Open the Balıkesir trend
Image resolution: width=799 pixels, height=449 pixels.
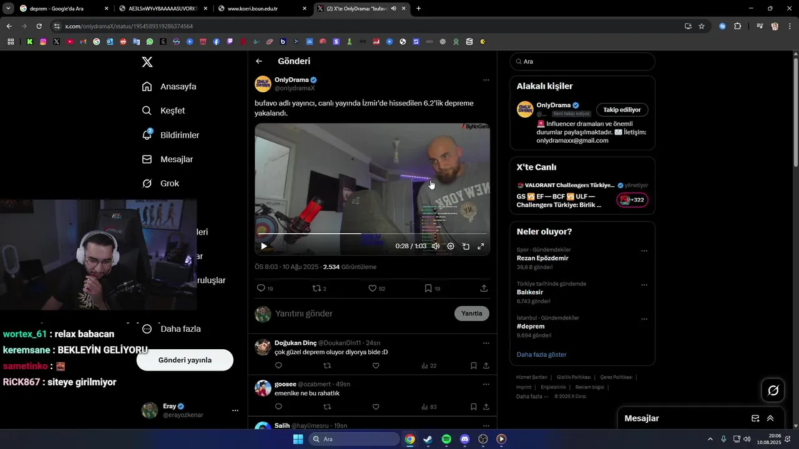coord(530,292)
